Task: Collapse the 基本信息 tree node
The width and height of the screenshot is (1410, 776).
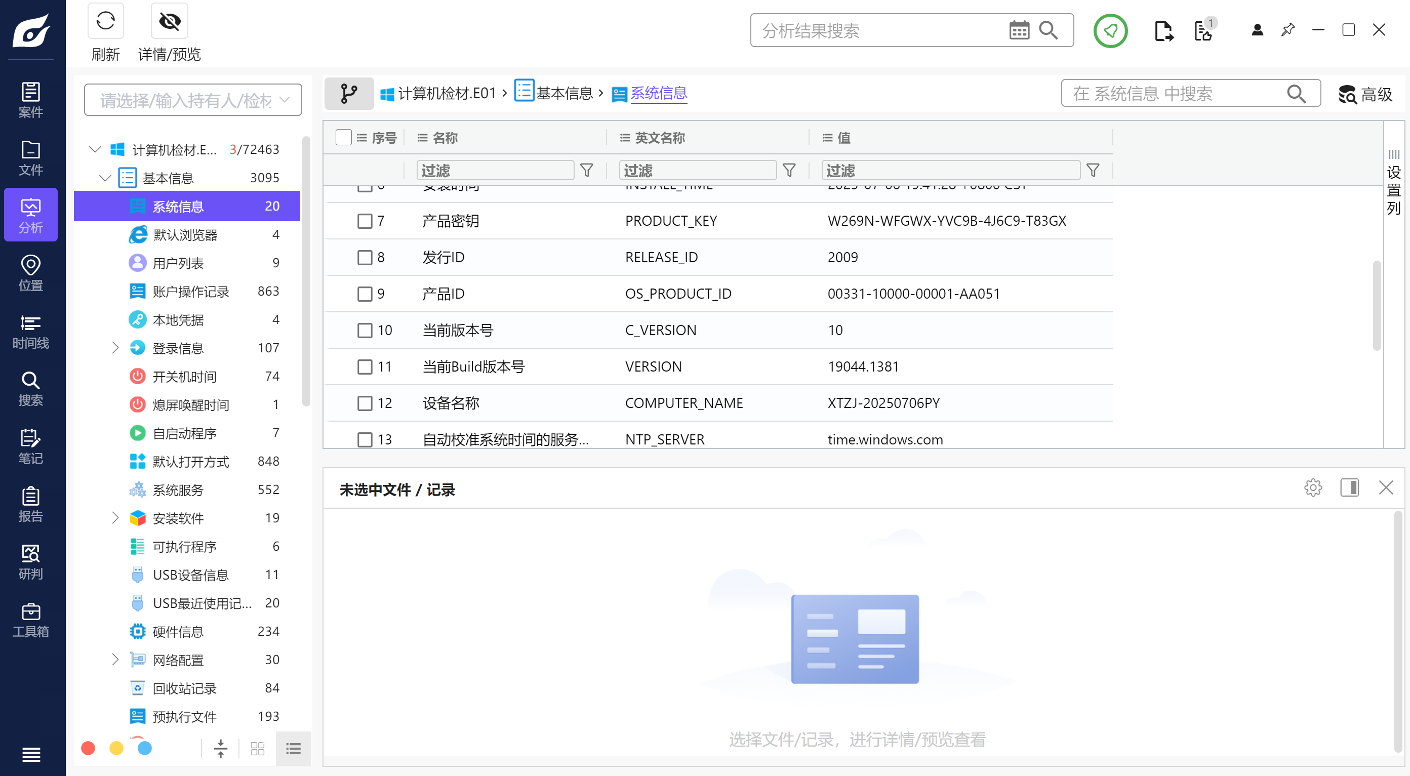Action: (105, 178)
